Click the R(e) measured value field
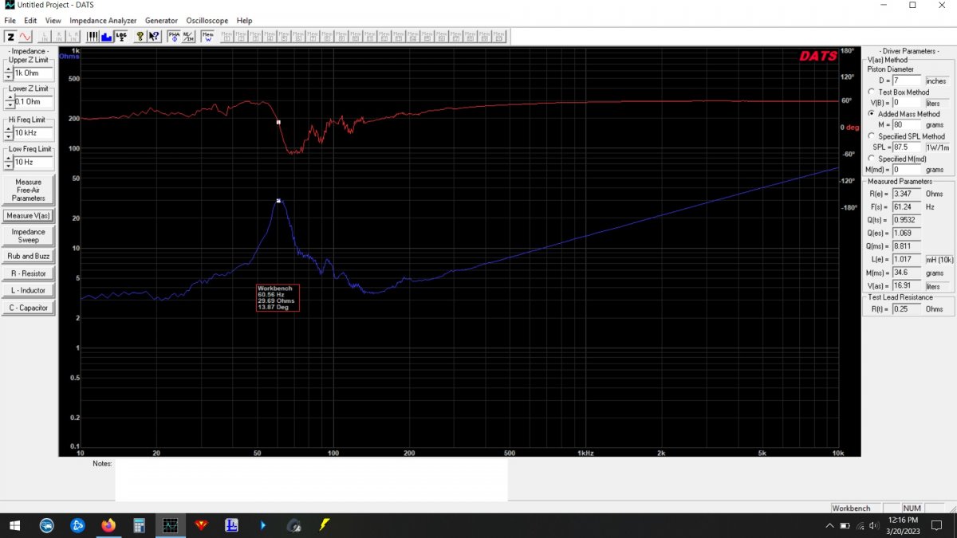Image resolution: width=957 pixels, height=538 pixels. tap(907, 194)
